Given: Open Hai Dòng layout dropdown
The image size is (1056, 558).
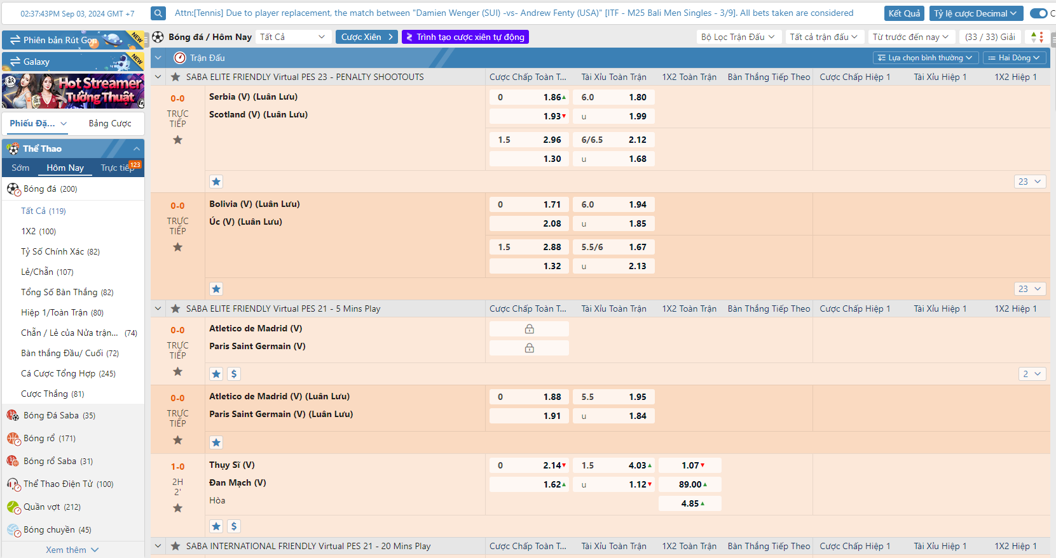Looking at the screenshot, I should click(1015, 58).
